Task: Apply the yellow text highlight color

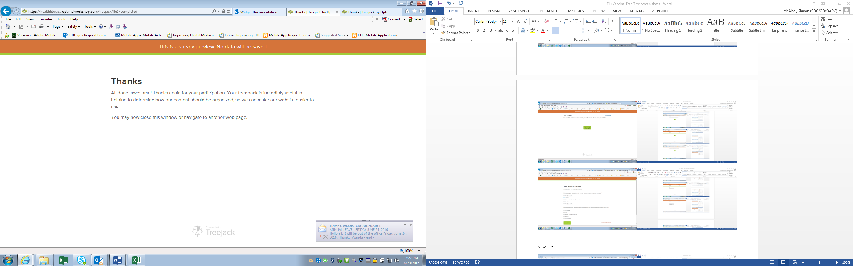Action: pyautogui.click(x=533, y=30)
